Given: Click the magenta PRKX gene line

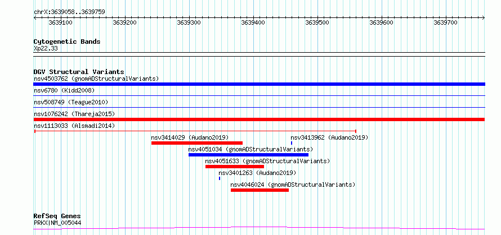Looking at the screenshot, I should (259, 228).
